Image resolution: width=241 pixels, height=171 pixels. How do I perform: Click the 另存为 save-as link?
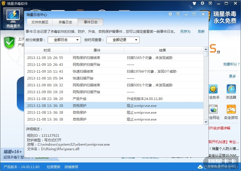(185, 32)
